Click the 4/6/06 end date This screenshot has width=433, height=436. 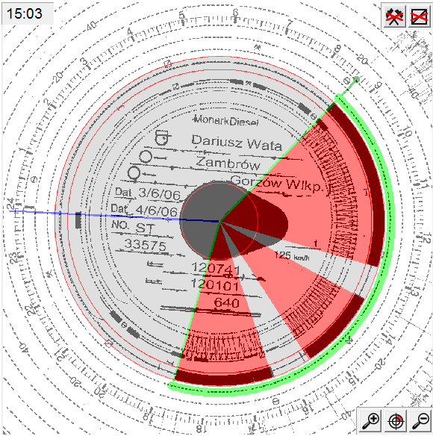(x=157, y=211)
